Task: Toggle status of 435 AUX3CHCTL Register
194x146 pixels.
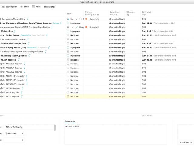Action: click(x=68, y=80)
